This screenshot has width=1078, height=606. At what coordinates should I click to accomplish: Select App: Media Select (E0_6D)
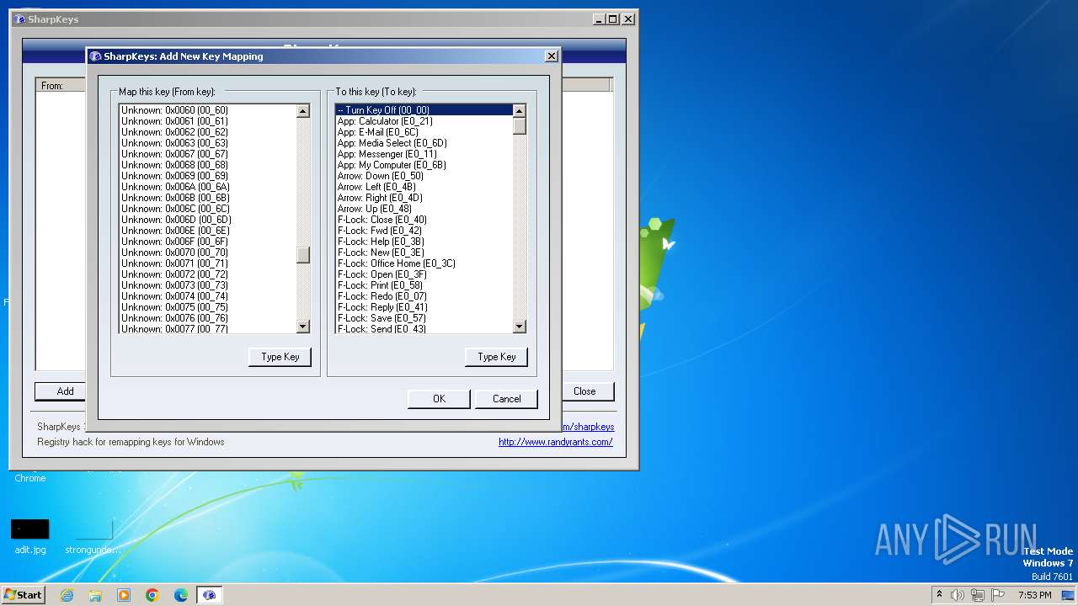424,143
